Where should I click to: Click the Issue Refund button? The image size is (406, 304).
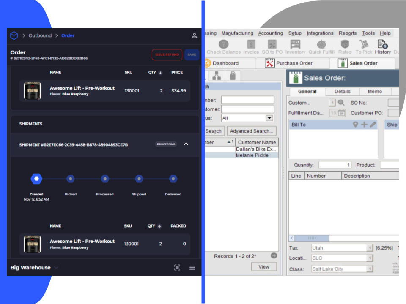[167, 54]
